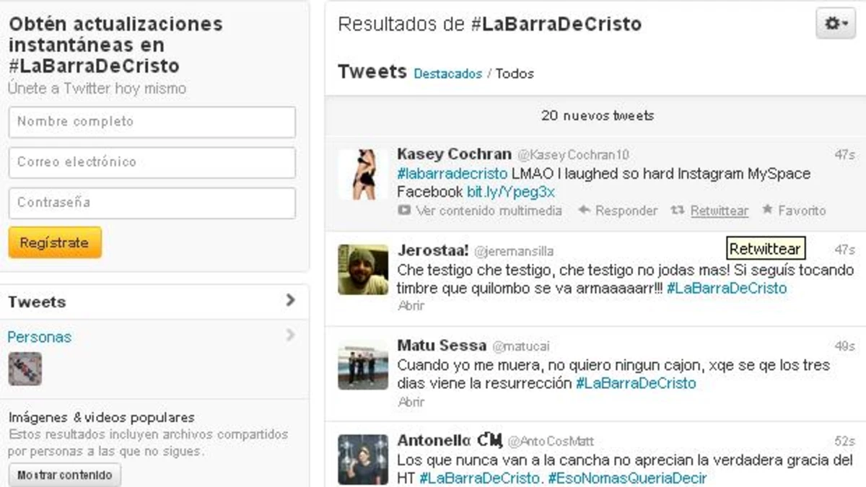This screenshot has height=487, width=866.
Task: Click the Regístrate button
Action: click(55, 242)
